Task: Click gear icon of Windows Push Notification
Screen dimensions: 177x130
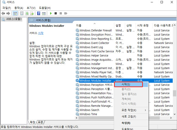Action: tap(77, 97)
